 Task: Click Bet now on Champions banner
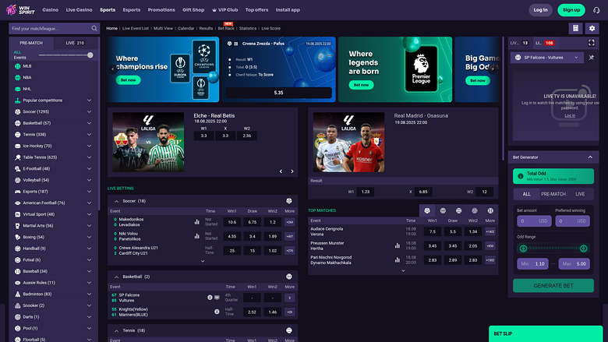pyautogui.click(x=128, y=80)
